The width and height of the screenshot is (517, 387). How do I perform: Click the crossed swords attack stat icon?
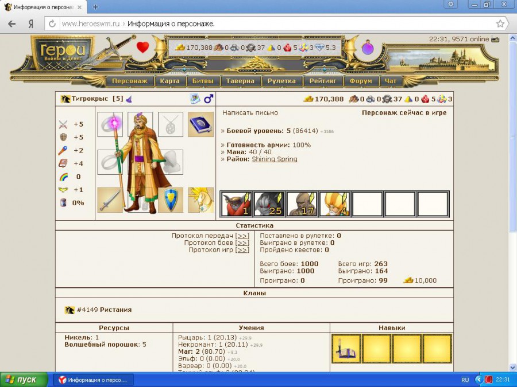point(63,124)
